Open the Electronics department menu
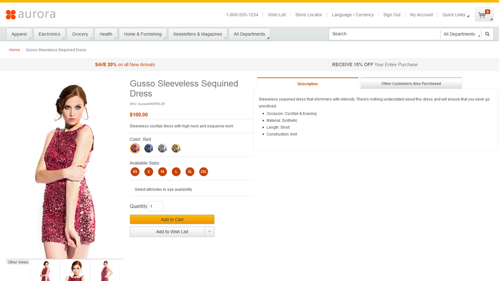 point(49,34)
